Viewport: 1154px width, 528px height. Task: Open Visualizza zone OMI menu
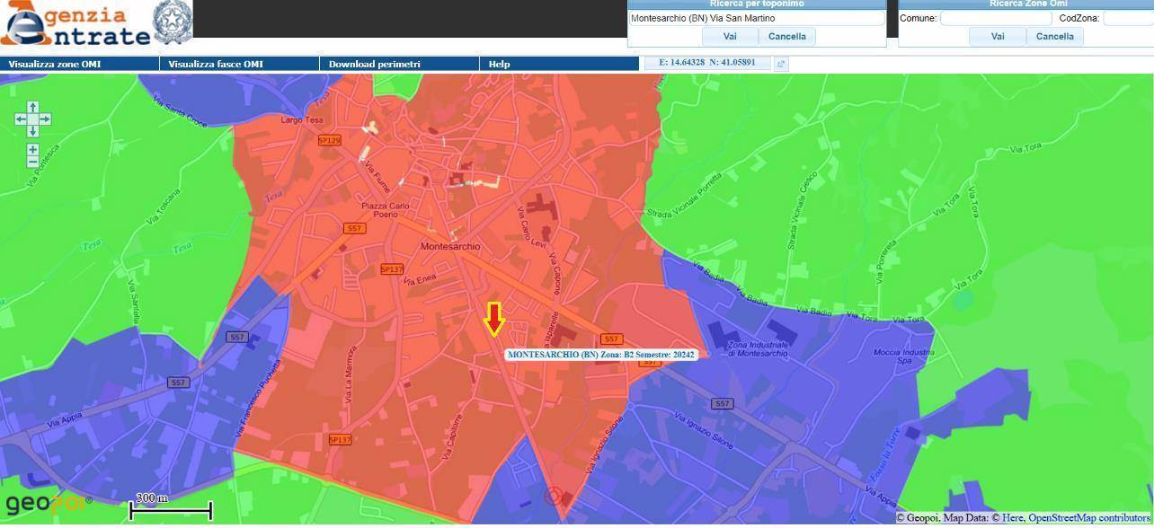[80, 64]
